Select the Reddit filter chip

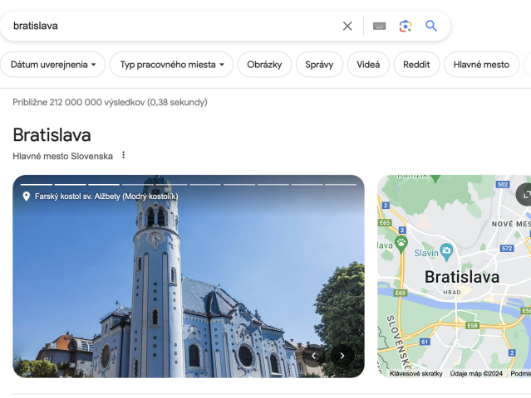[416, 65]
